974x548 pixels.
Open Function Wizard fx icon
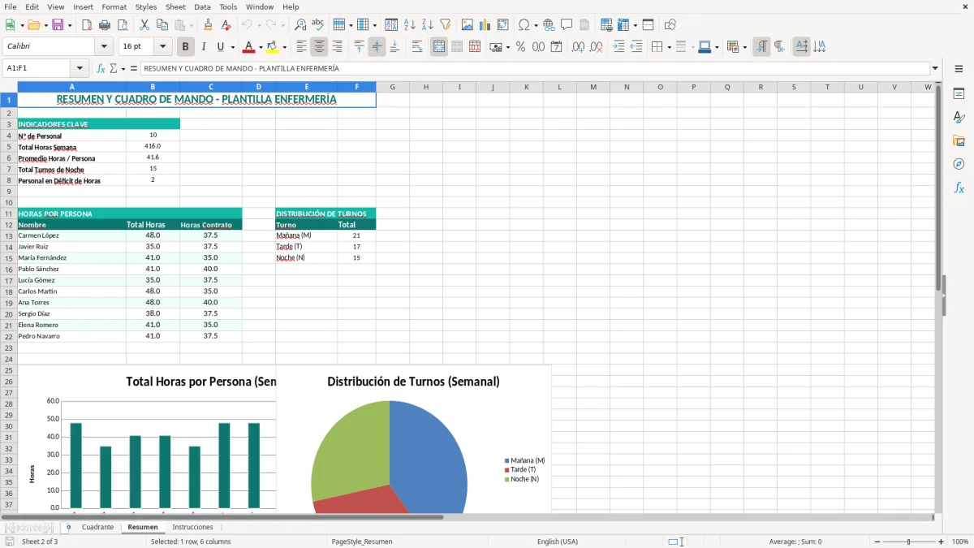(101, 68)
